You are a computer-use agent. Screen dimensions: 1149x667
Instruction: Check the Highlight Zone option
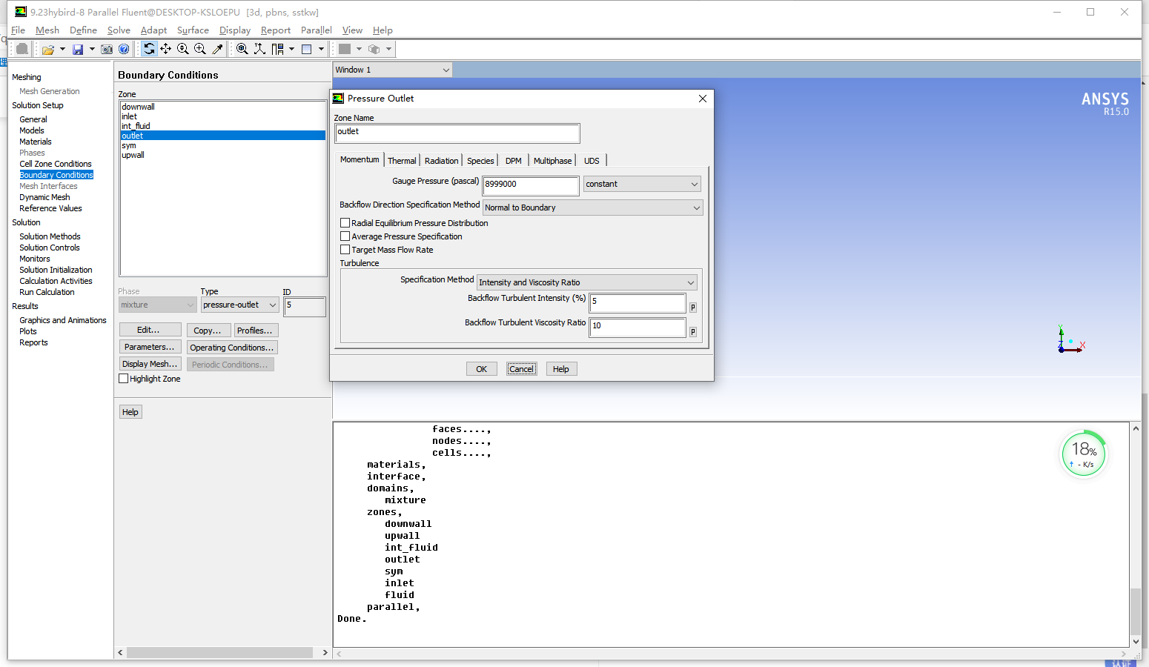(124, 379)
